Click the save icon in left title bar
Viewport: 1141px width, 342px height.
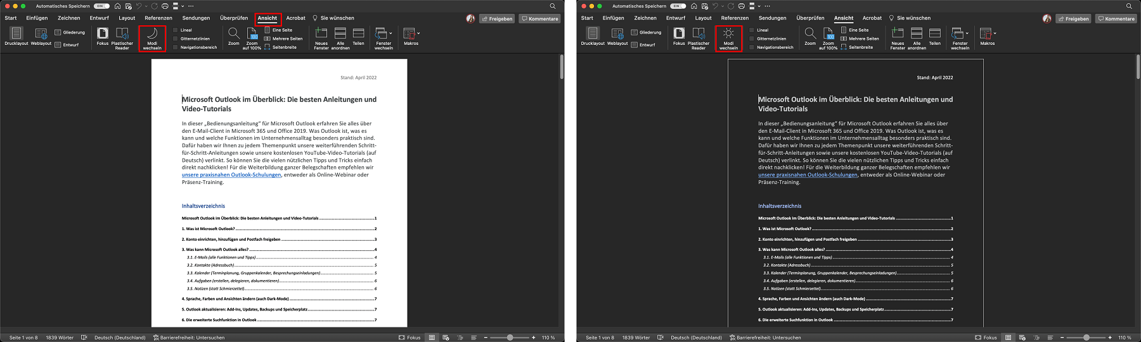pos(129,6)
